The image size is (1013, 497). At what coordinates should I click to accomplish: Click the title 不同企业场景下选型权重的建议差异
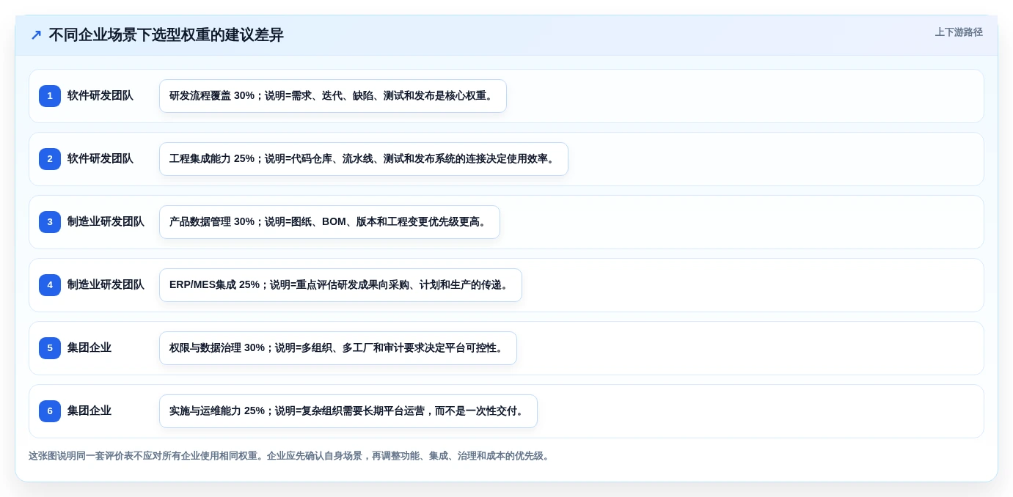click(x=166, y=34)
